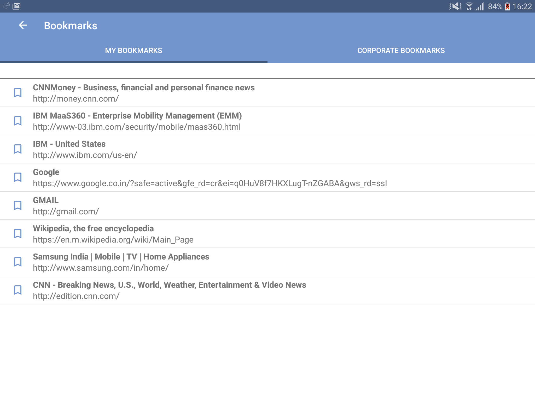Tap the mail notification icon in status bar

tap(16, 6)
